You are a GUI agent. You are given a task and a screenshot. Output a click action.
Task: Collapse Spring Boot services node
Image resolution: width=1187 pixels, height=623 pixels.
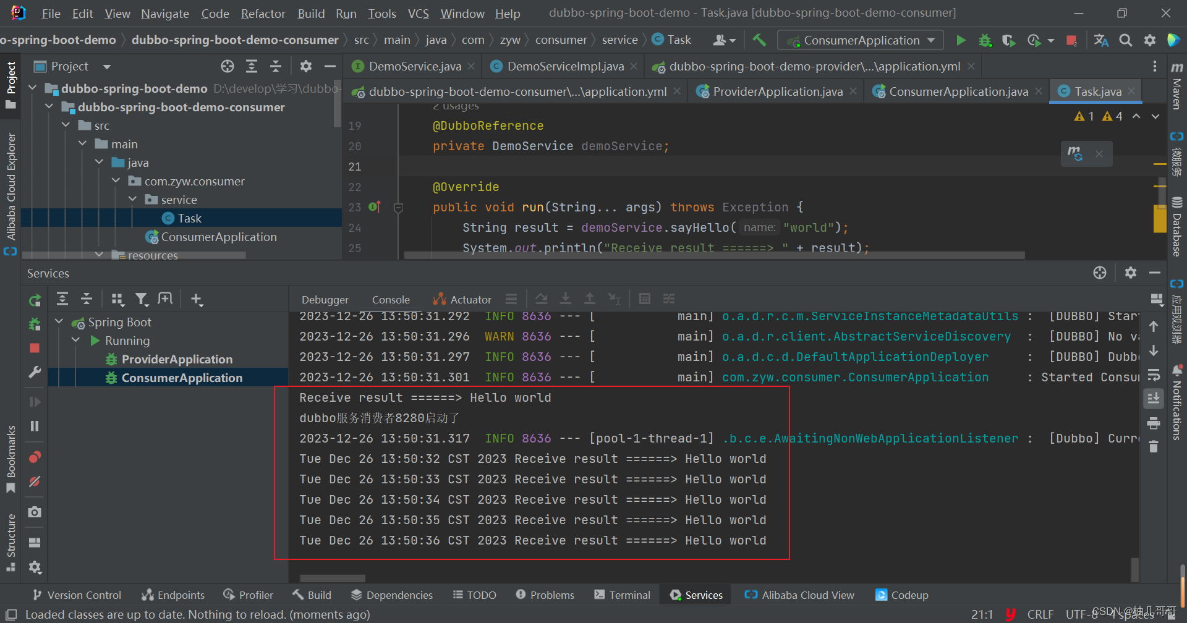pyautogui.click(x=59, y=322)
